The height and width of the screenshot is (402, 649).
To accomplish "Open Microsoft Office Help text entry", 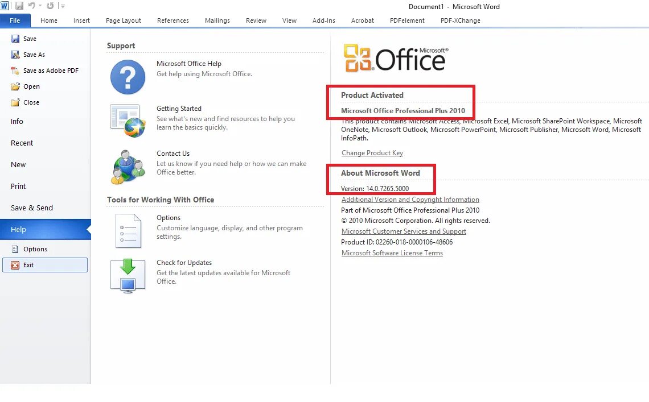I will point(189,64).
